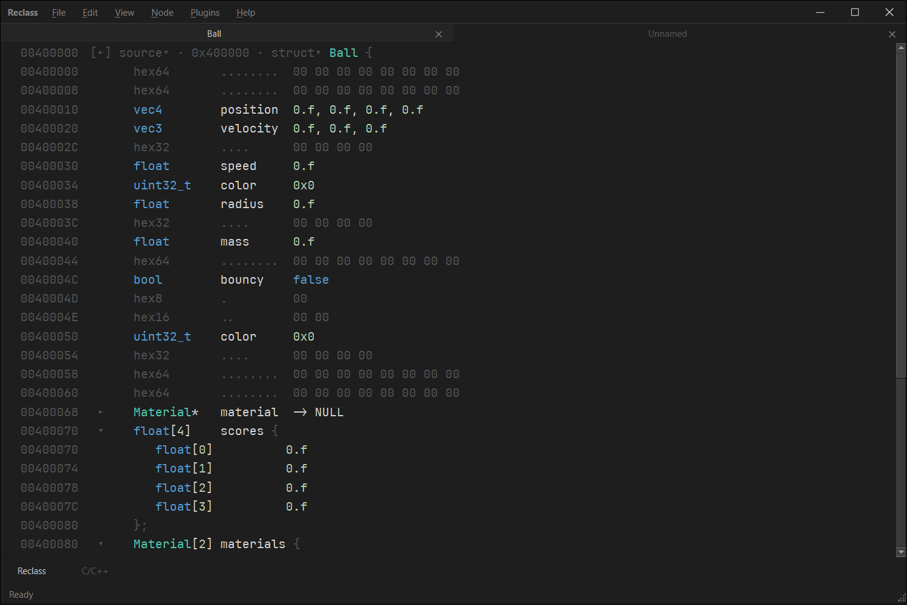Select hex64 node at offset 00400008
The image size is (907, 605).
pyautogui.click(x=151, y=90)
